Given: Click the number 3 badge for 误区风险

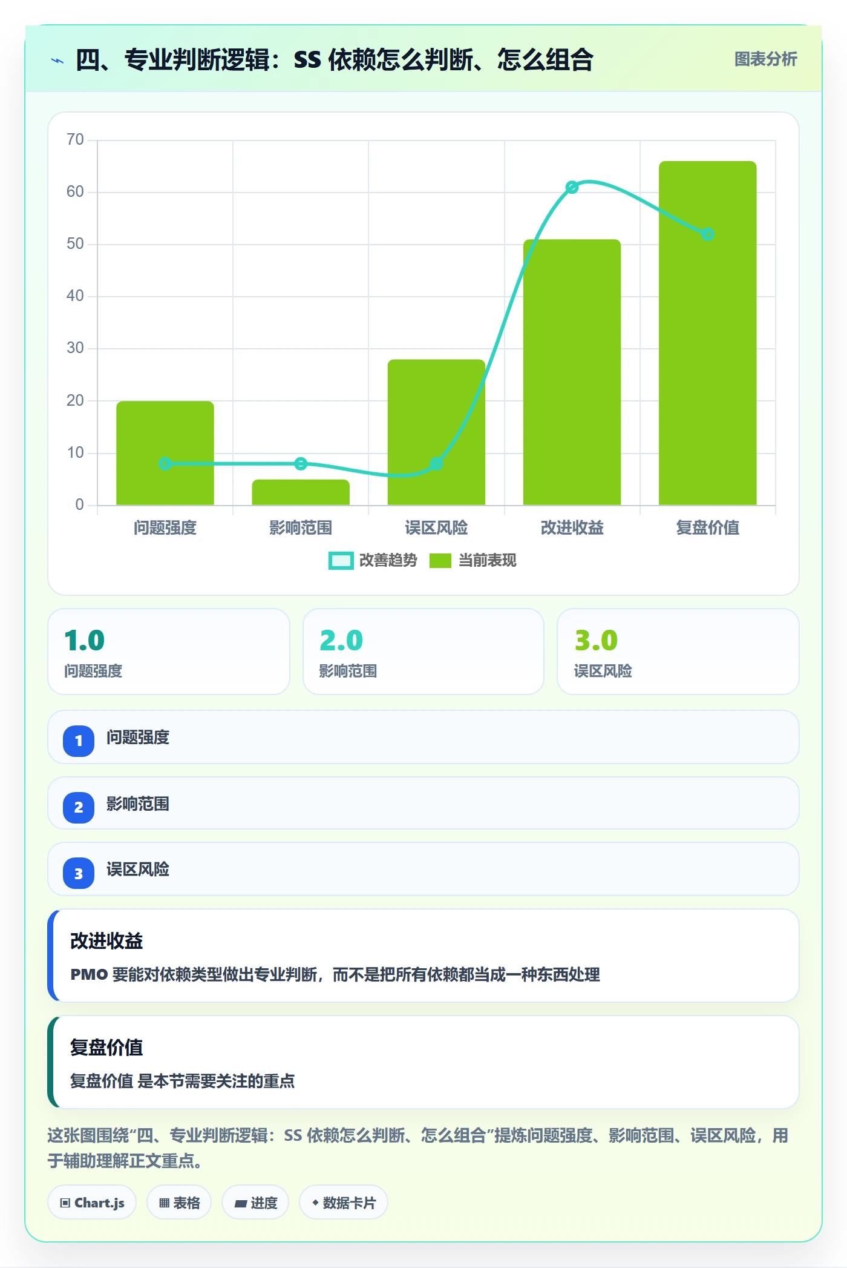Looking at the screenshot, I should [x=79, y=874].
